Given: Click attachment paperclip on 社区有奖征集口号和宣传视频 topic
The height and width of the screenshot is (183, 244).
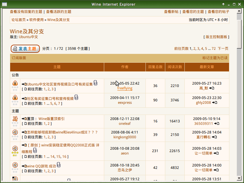Looking at the screenshot, I should coord(76,97).
